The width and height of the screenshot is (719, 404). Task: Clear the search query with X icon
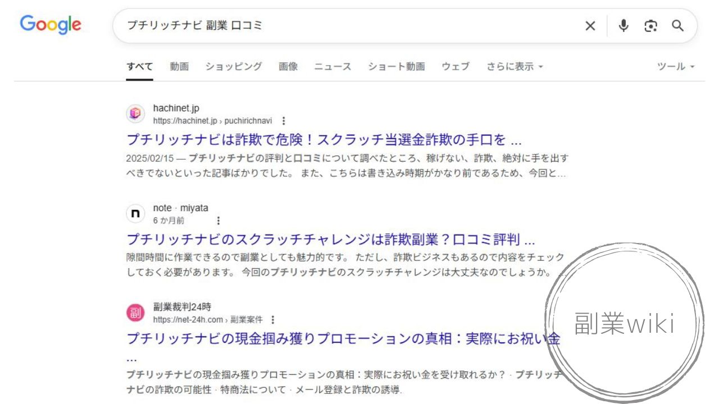(x=590, y=26)
